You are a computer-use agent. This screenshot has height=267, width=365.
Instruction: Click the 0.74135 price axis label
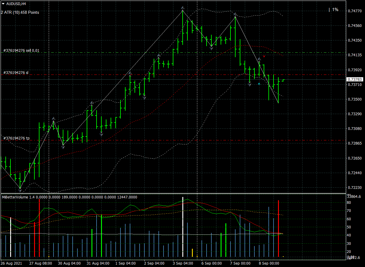pyautogui.click(x=355, y=55)
